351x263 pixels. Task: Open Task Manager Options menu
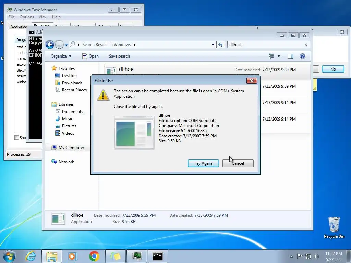[x=27, y=17]
